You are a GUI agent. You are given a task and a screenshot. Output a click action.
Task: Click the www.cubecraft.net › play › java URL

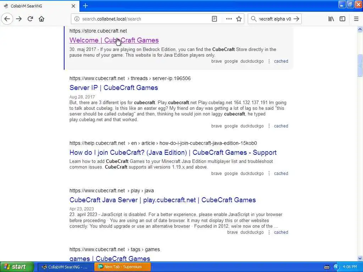(x=112, y=191)
